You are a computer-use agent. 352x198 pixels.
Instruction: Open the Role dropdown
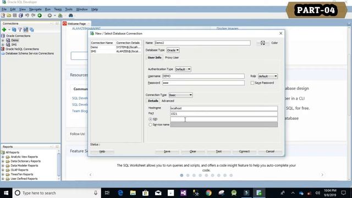268,76
